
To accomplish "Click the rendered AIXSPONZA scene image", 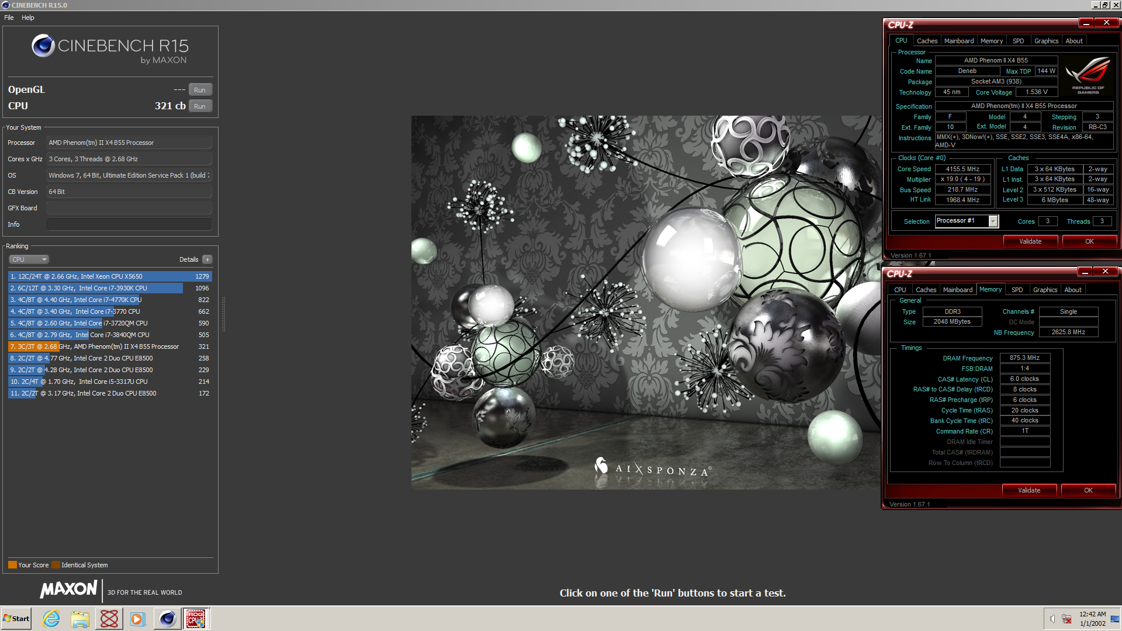I will (x=646, y=302).
